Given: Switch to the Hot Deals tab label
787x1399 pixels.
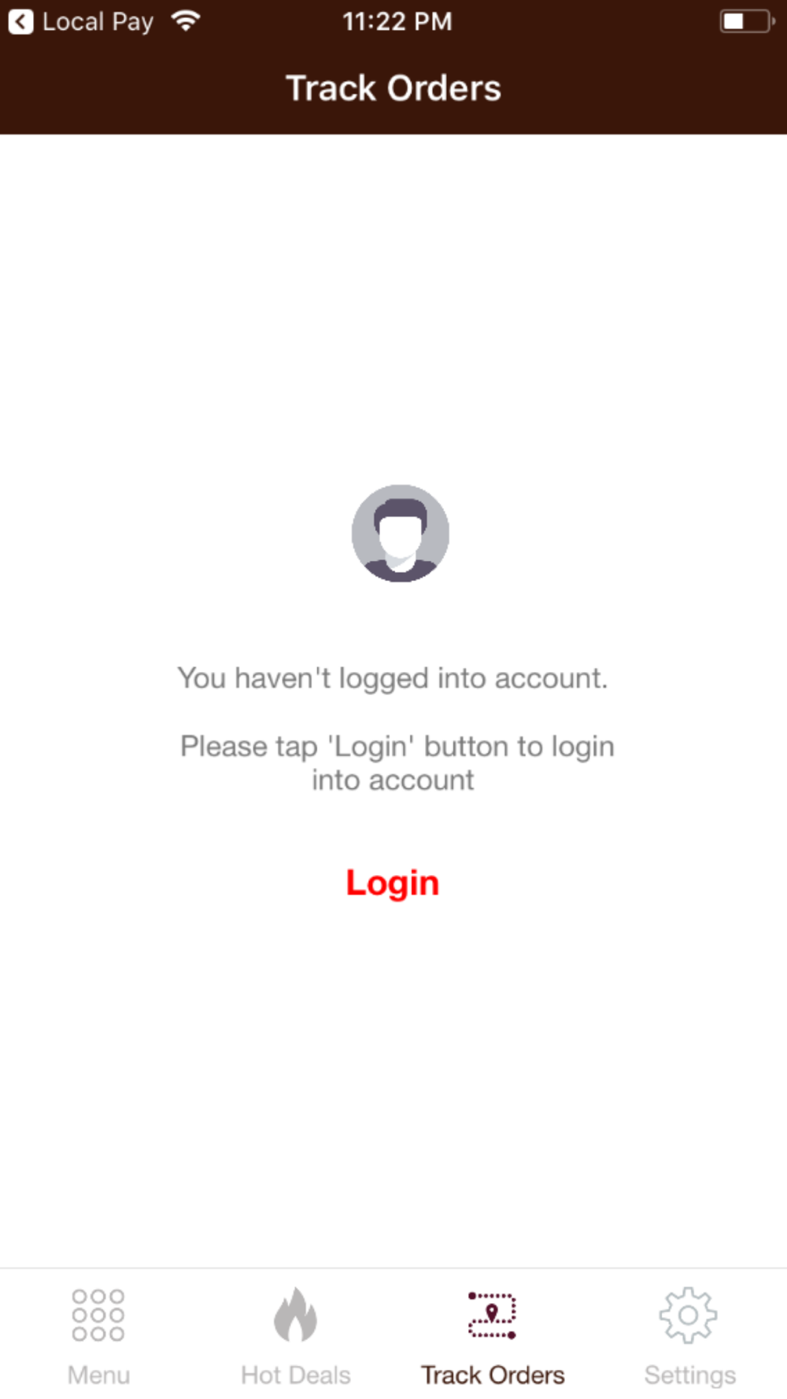Looking at the screenshot, I should (x=296, y=1375).
